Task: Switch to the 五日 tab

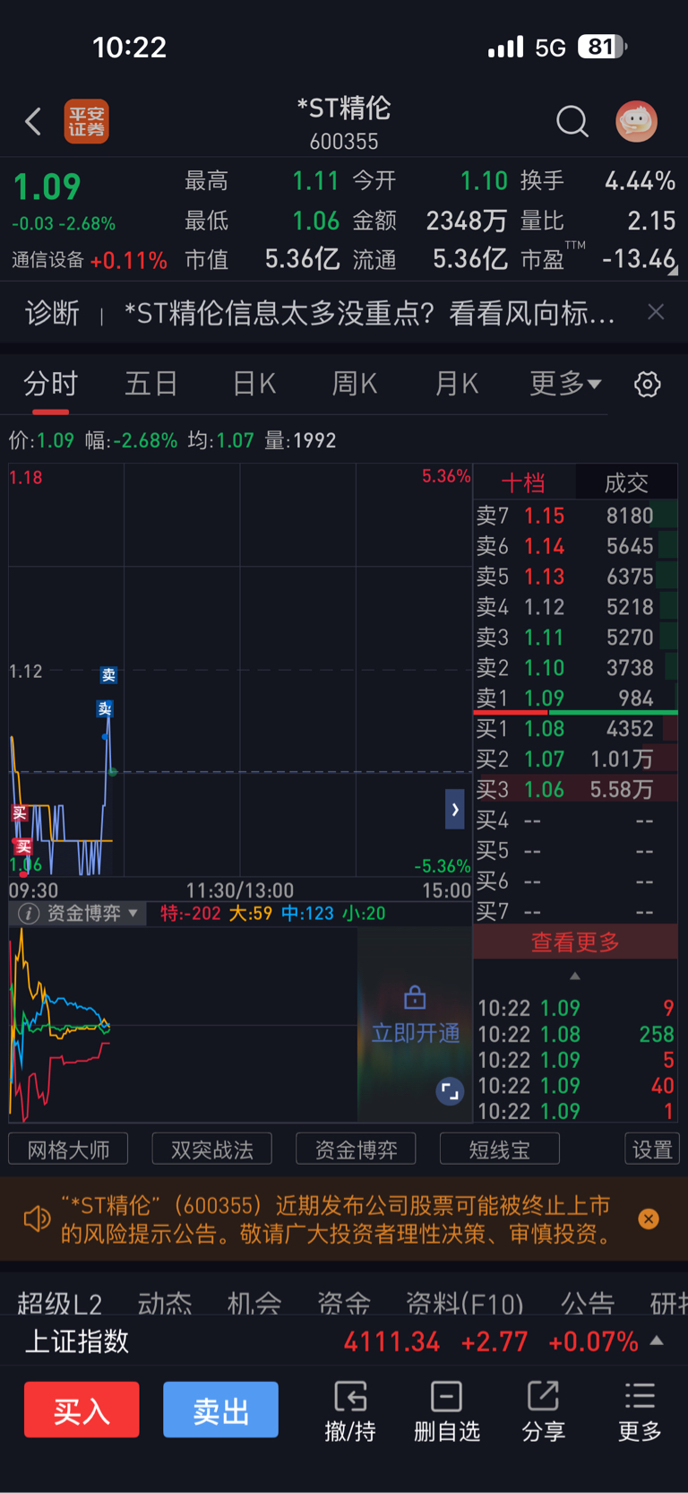Action: coord(151,384)
